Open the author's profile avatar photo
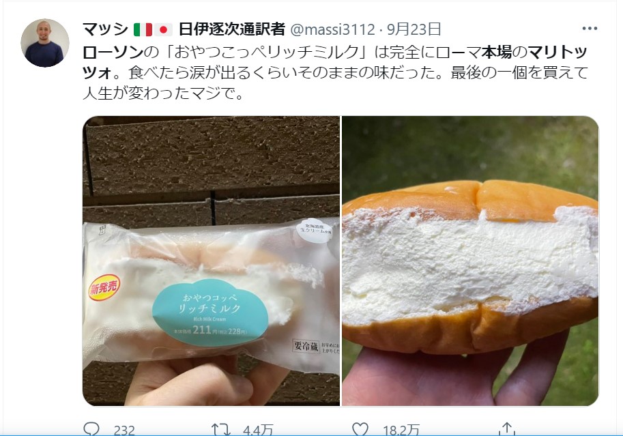This screenshot has width=623, height=436. [45, 43]
